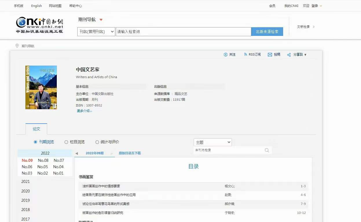Select issue No.07
The image size is (361, 222).
pos(59,160)
